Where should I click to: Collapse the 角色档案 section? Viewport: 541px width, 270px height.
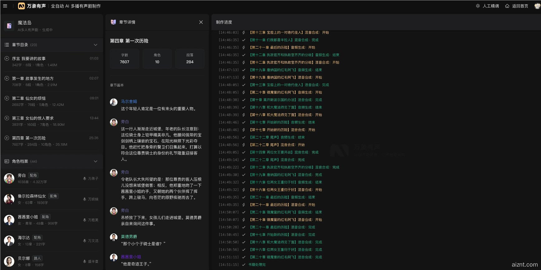pyautogui.click(x=95, y=161)
